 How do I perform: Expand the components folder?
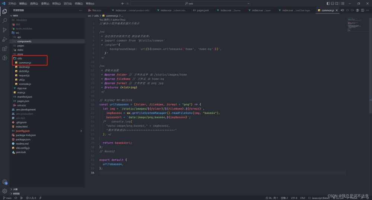pos(24,41)
